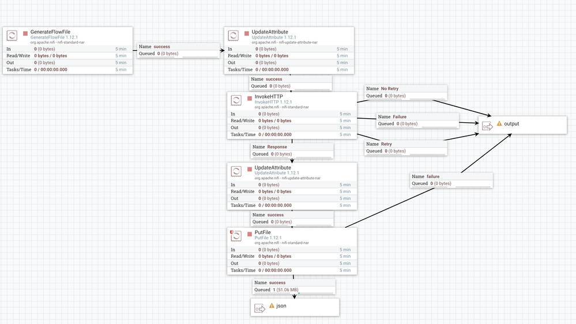Select the Response connection label
Screen dimensions: 576x324
pos(292,150)
